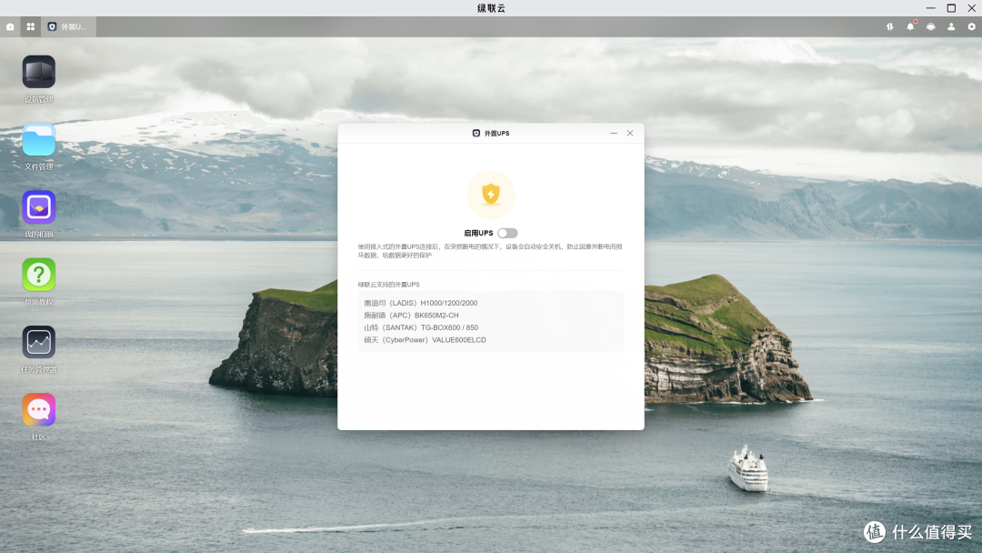Minimize the 绿联云 main window
The width and height of the screenshot is (982, 553).
point(931,8)
